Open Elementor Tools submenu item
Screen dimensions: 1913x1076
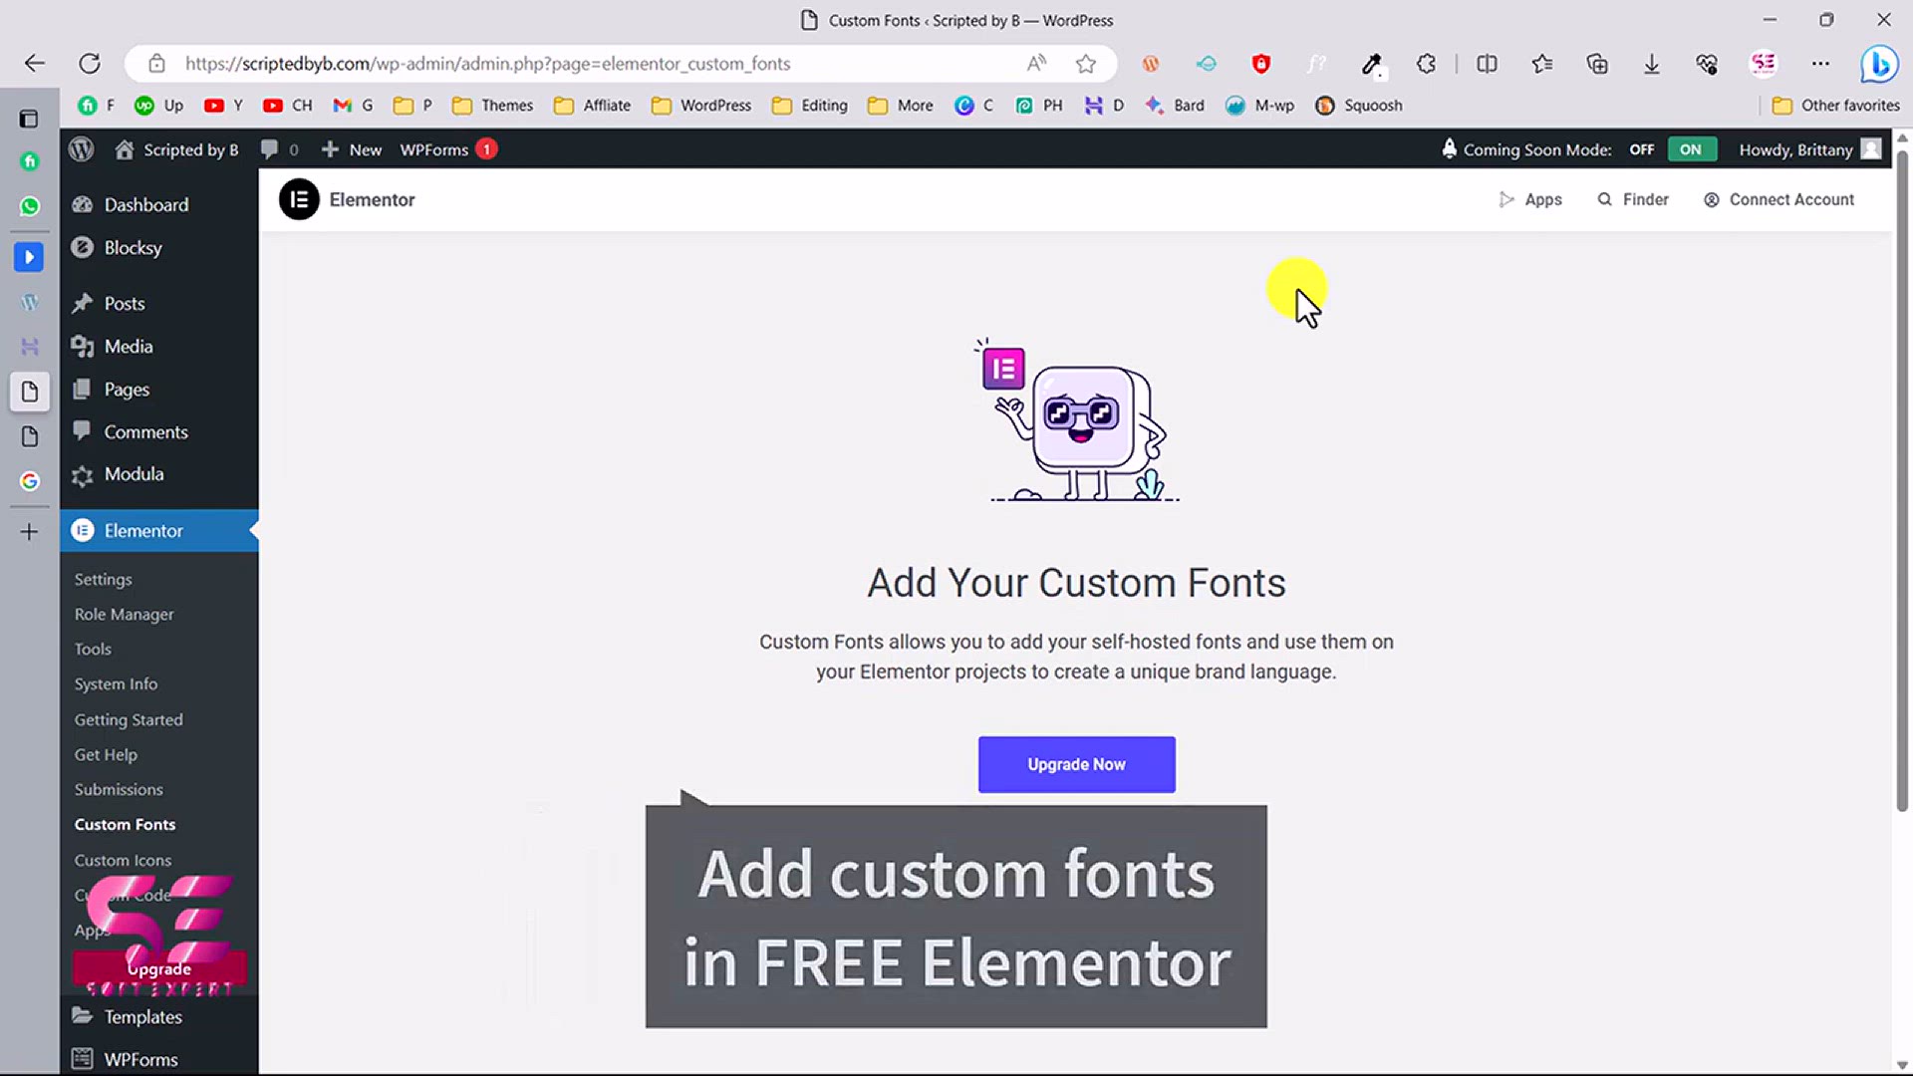[x=93, y=649]
